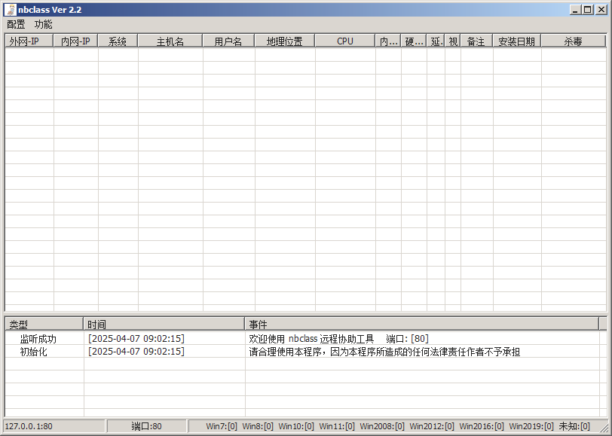Open the 配置 menu
612x436 pixels.
click(16, 24)
